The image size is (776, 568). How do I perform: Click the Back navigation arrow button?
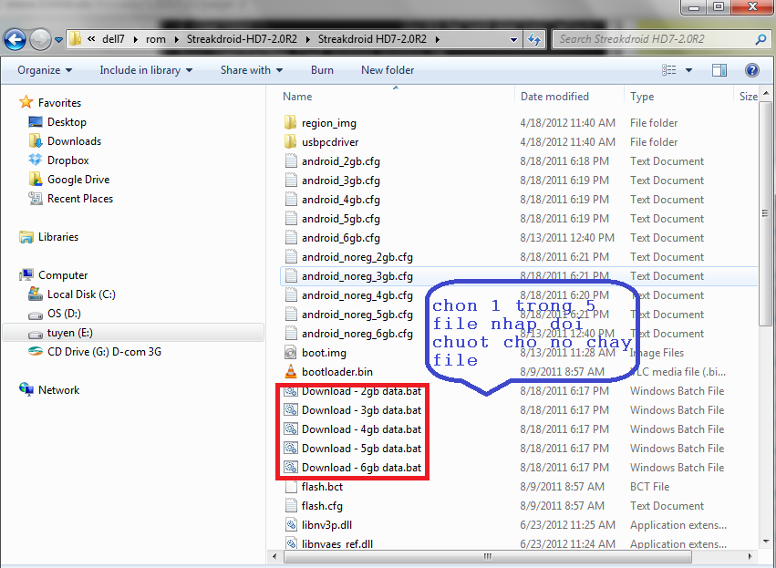[15, 39]
